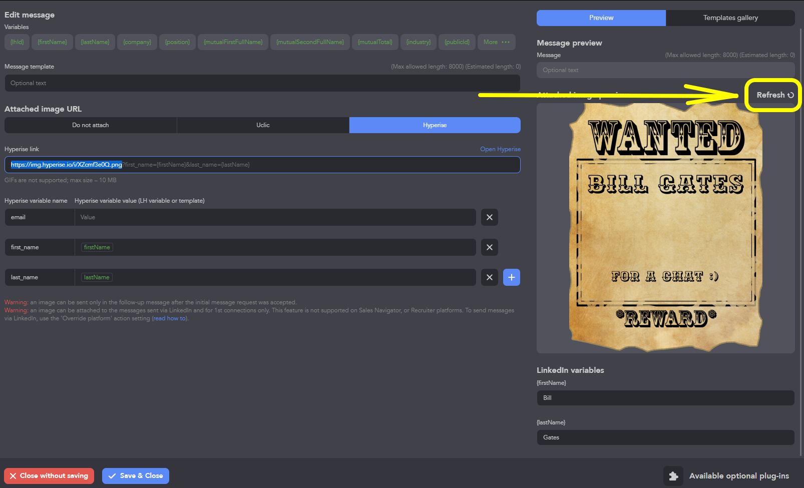This screenshot has width=804, height=488.
Task: Insert the {industry} variable chip
Action: pos(419,42)
